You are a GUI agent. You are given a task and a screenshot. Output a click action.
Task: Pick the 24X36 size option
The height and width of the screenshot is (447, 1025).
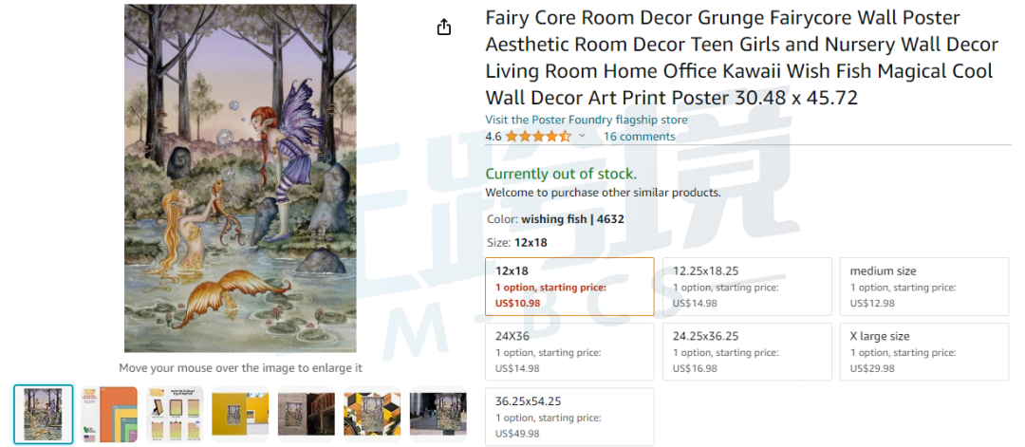pyautogui.click(x=569, y=351)
